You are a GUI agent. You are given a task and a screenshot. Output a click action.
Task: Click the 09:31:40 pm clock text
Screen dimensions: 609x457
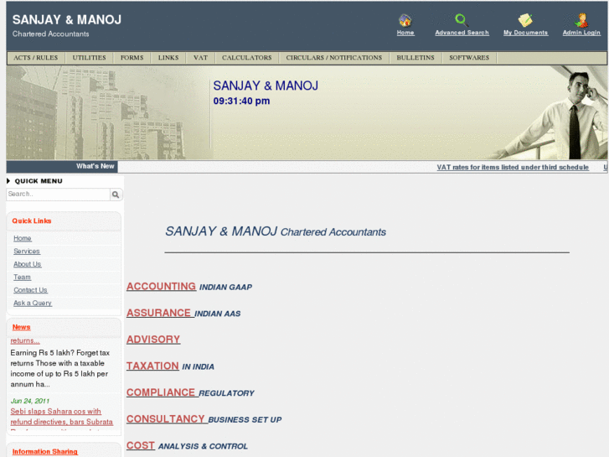coord(241,101)
